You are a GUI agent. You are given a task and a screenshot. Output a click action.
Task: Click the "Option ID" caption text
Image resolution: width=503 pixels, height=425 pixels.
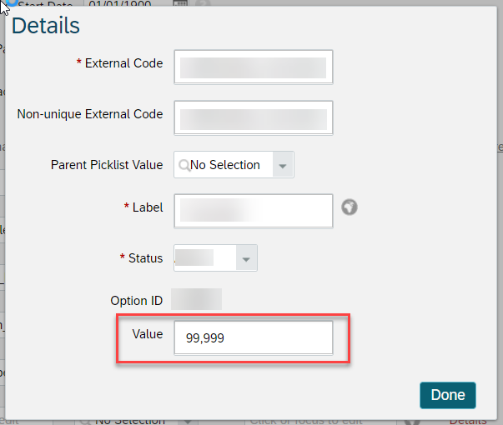tap(136, 301)
